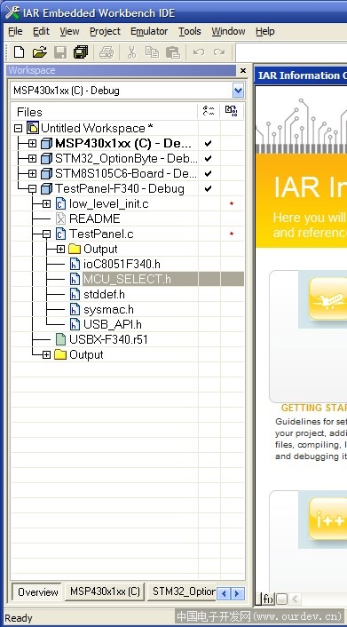The image size is (347, 627).
Task: Select the MCU_SELECT.h file
Action: [127, 279]
